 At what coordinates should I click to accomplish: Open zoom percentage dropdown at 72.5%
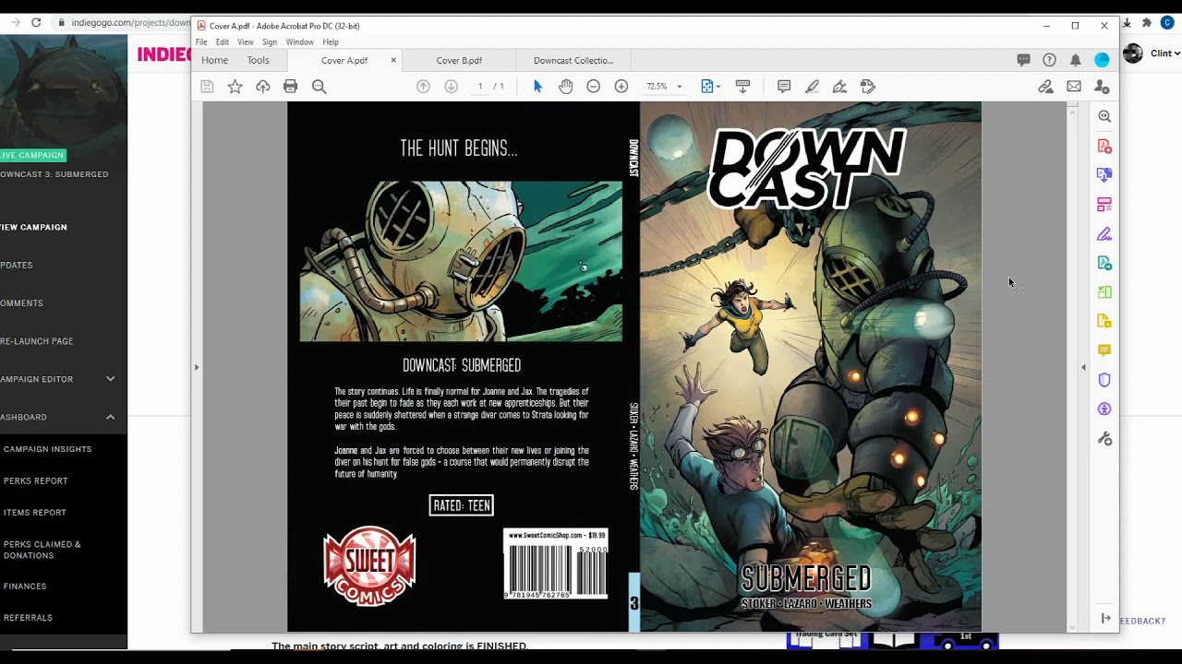coord(680,87)
